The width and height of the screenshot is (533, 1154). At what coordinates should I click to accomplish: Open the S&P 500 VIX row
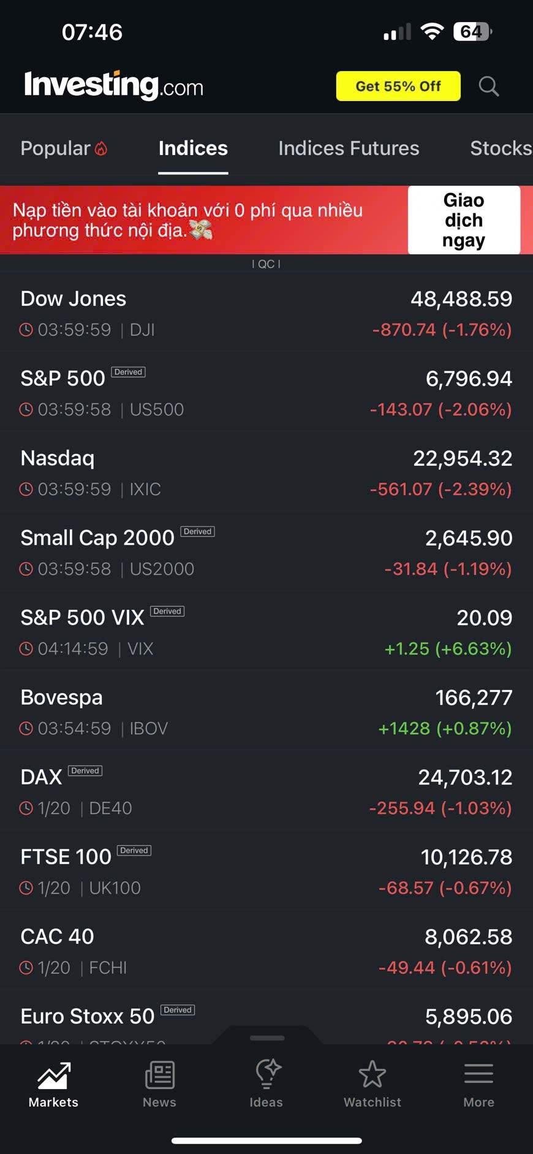(x=266, y=631)
